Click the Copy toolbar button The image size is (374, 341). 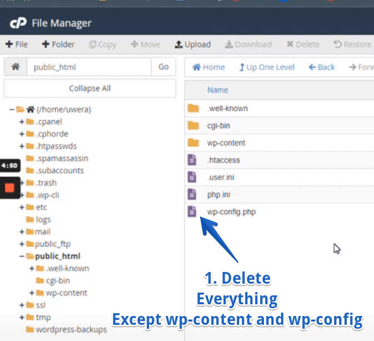pos(103,45)
